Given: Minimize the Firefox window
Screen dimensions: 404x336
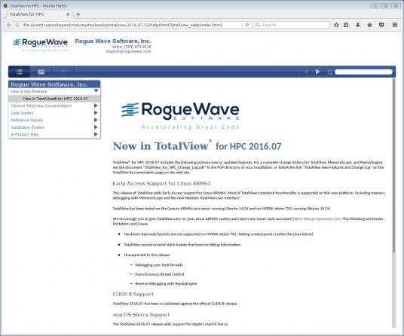Looking at the screenshot, I should coord(375,6).
